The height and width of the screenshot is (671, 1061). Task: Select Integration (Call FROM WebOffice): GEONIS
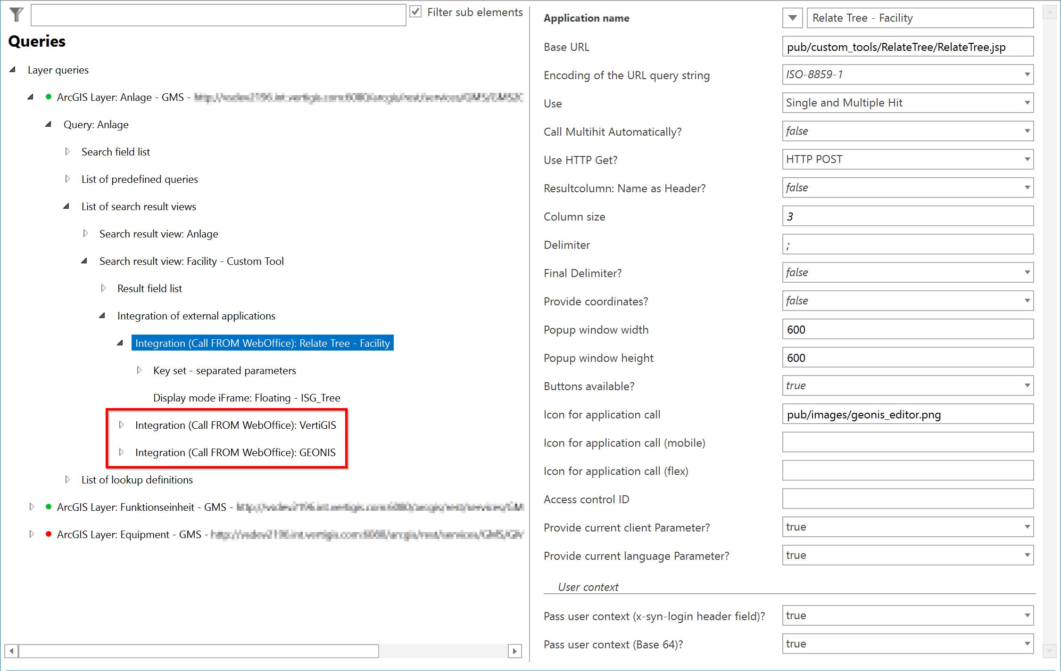tap(236, 452)
